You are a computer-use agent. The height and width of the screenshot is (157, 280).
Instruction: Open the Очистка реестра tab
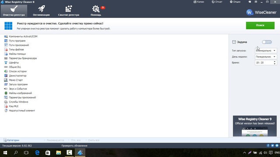(x=14, y=11)
